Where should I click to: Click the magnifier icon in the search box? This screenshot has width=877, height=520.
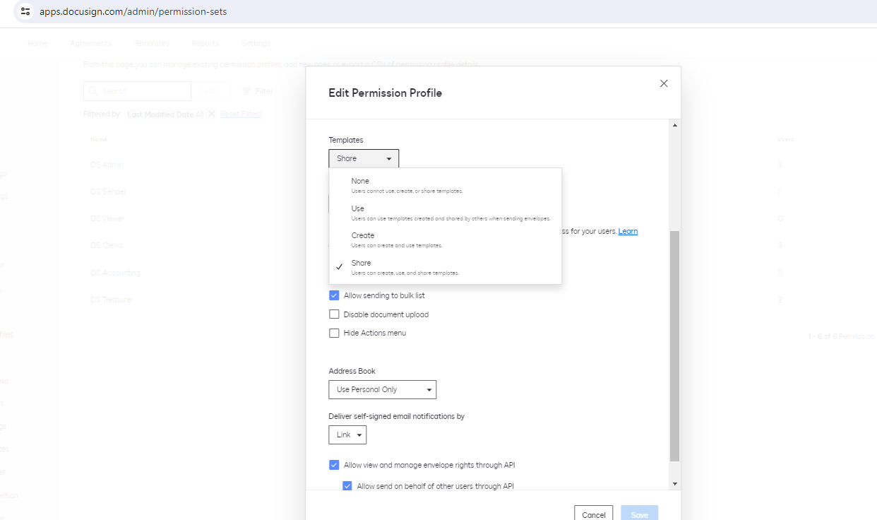click(x=94, y=91)
